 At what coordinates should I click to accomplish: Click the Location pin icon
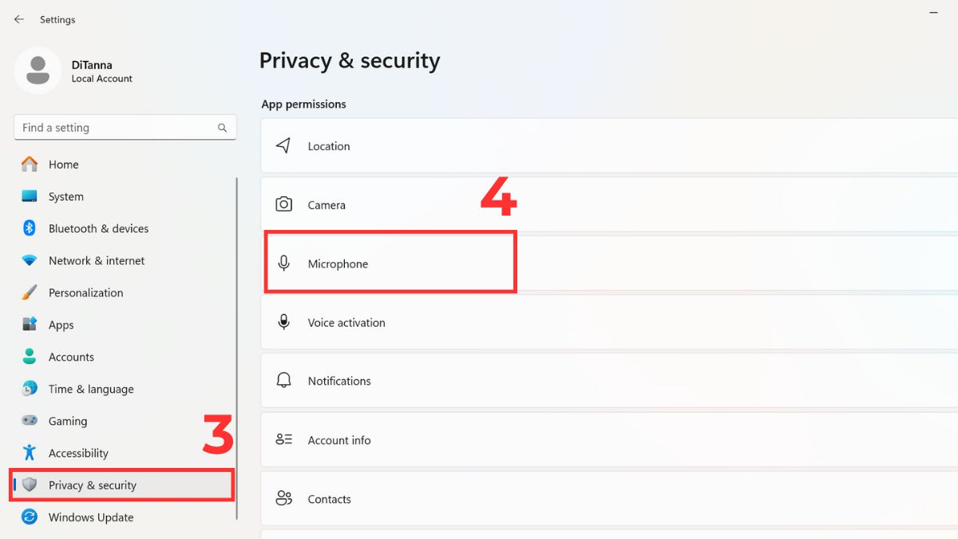click(x=283, y=145)
